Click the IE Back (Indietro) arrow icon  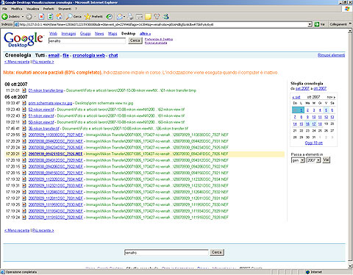pyautogui.click(x=4, y=17)
